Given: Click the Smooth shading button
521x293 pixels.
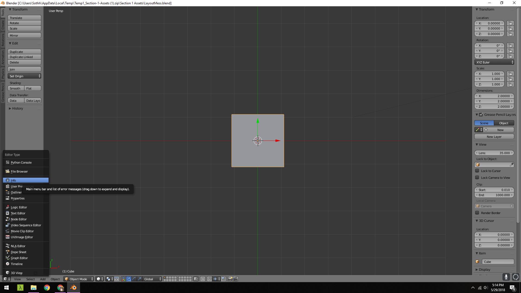Looking at the screenshot, I should 16,88.
